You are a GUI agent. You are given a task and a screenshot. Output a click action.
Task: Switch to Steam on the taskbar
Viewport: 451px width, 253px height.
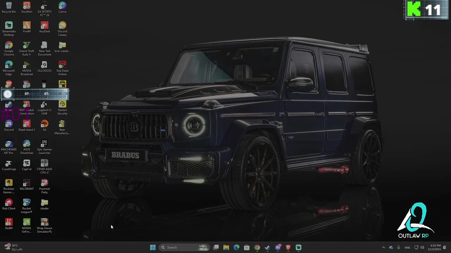[267, 247]
